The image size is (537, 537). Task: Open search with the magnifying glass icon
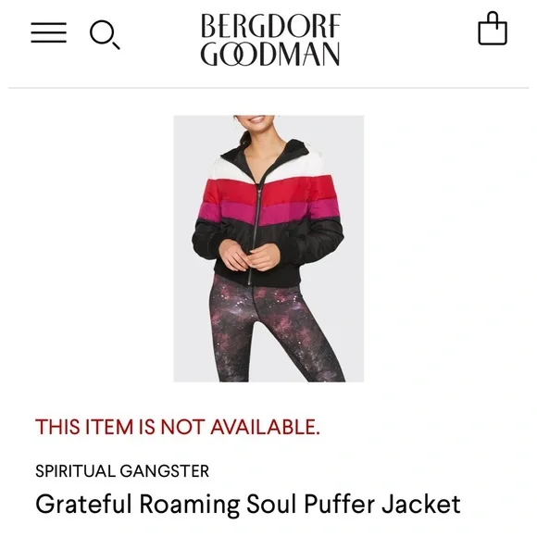pos(105,34)
